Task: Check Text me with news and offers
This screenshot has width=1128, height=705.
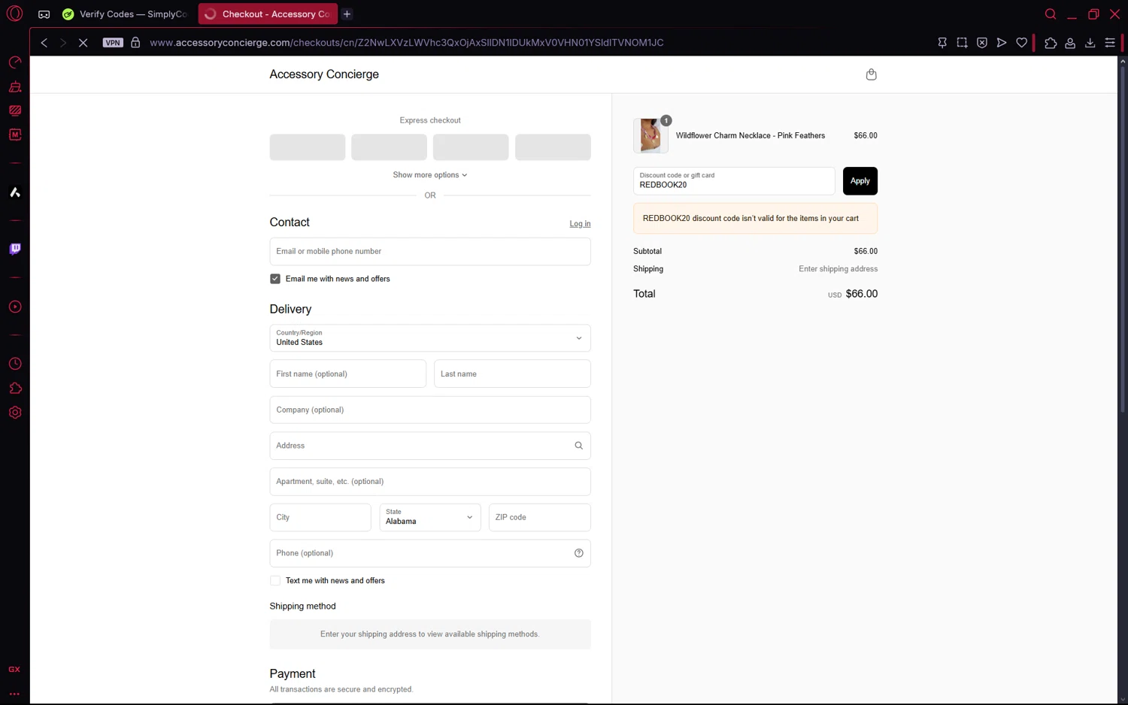Action: coord(275,581)
